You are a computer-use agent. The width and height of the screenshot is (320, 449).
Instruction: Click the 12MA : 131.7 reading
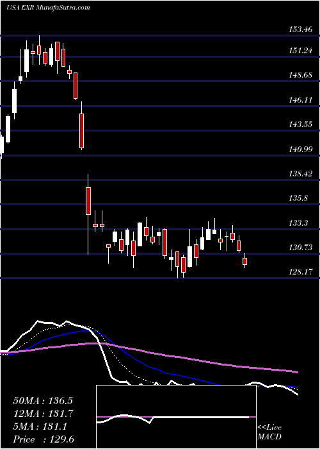(x=44, y=414)
